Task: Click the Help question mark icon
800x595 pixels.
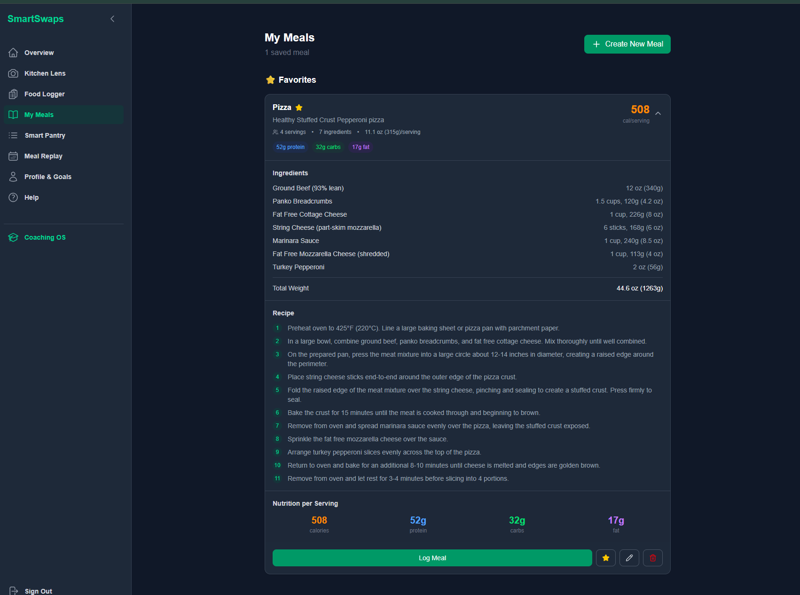Action: 13,197
